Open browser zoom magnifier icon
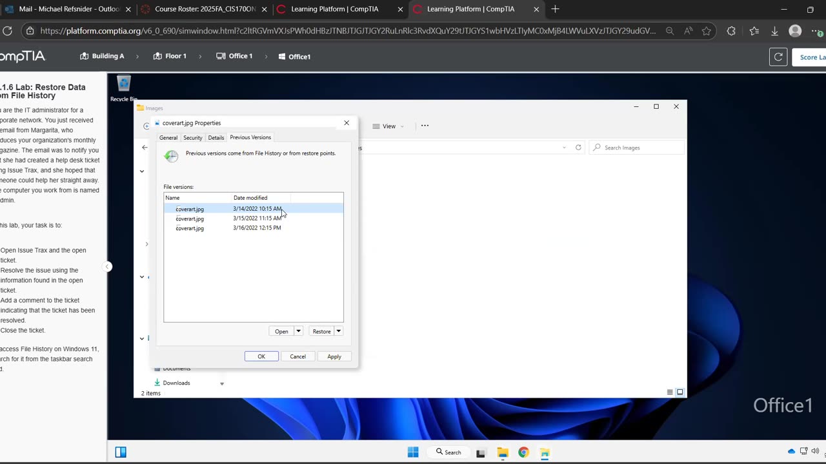The width and height of the screenshot is (826, 464). click(670, 31)
